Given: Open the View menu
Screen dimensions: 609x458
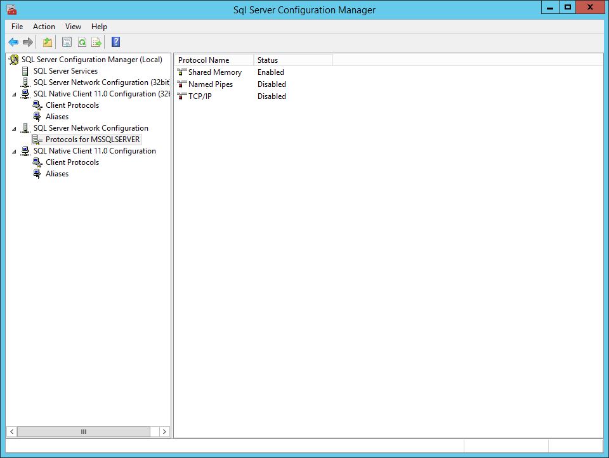Looking at the screenshot, I should 73,27.
